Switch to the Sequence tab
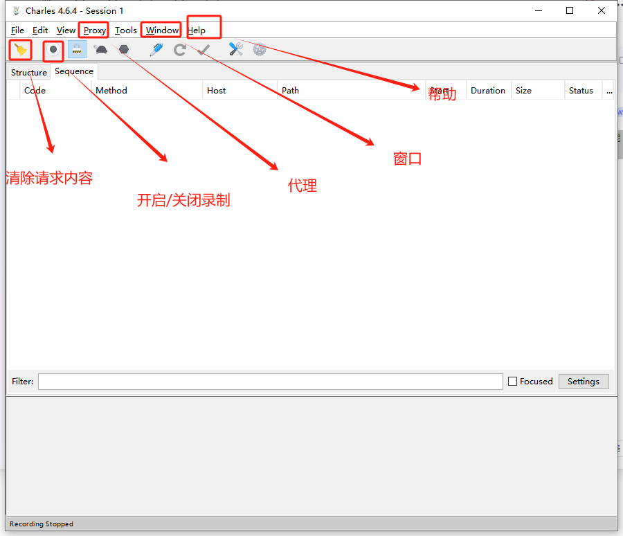Image resolution: width=623 pixels, height=536 pixels. tap(74, 71)
